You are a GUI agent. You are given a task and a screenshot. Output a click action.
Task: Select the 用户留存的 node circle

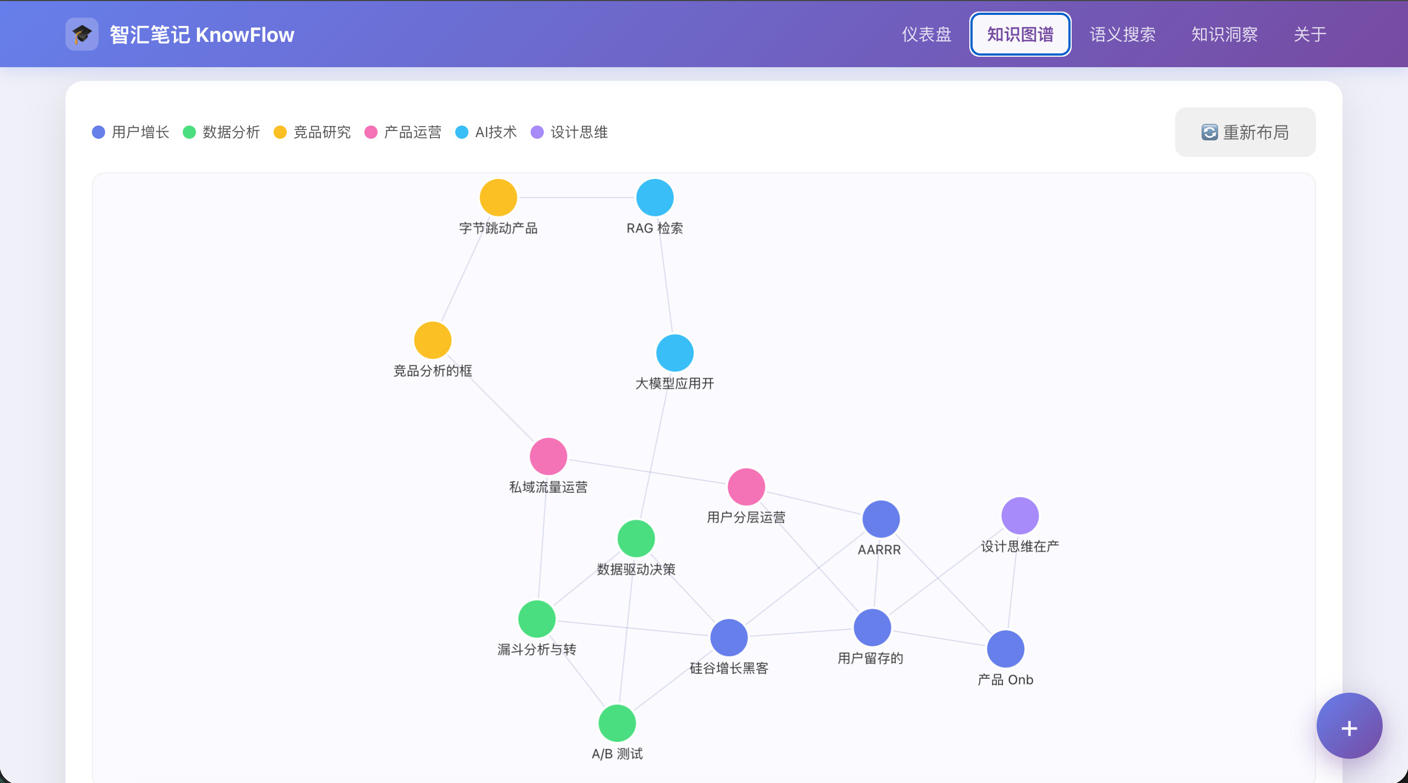(872, 627)
